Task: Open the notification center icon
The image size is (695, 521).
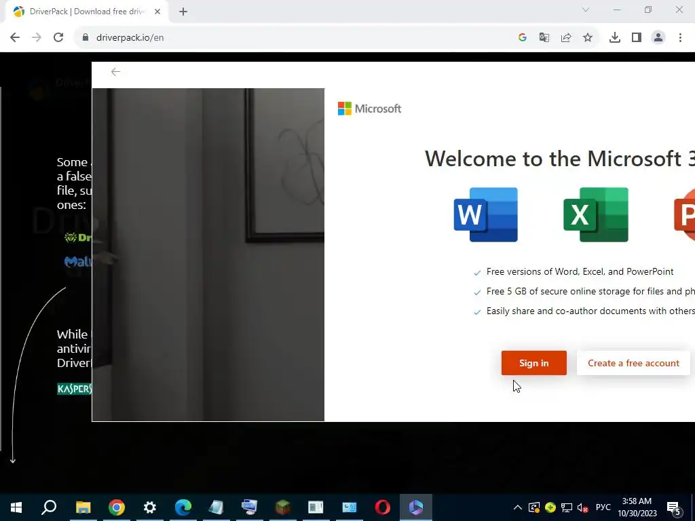Action: pyautogui.click(x=673, y=507)
